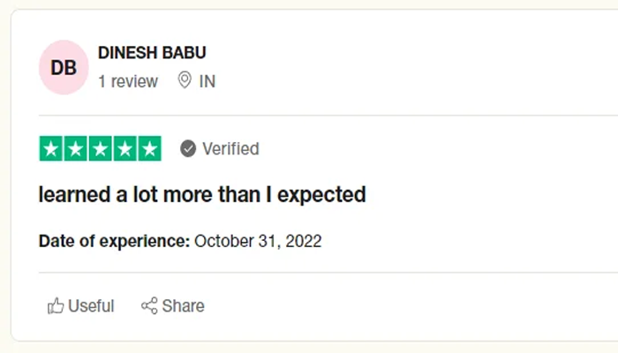Image resolution: width=618 pixels, height=353 pixels.
Task: Click the October 31, 2022 date
Action: 258,241
